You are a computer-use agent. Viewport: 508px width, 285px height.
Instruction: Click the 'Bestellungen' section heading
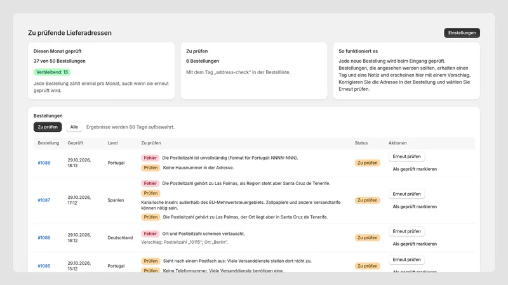(48, 116)
